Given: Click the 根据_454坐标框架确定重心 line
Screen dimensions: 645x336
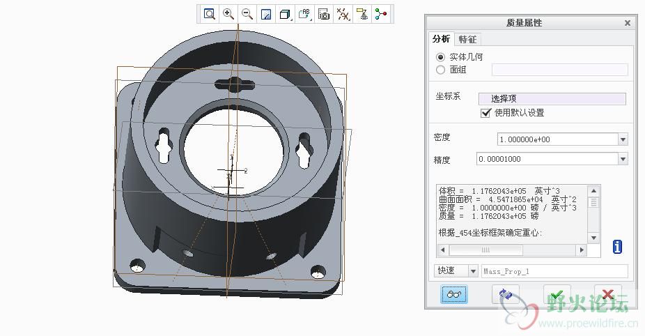Looking at the screenshot, I should pos(490,233).
